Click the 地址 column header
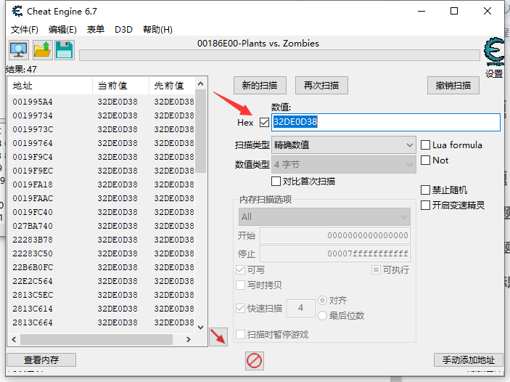The width and height of the screenshot is (510, 382). coord(50,86)
